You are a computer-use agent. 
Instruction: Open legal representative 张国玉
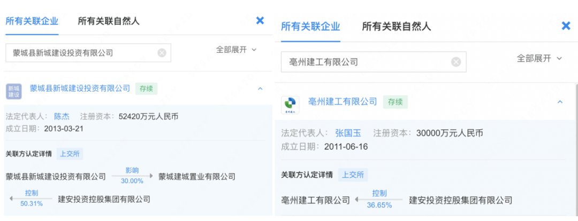click(x=348, y=133)
